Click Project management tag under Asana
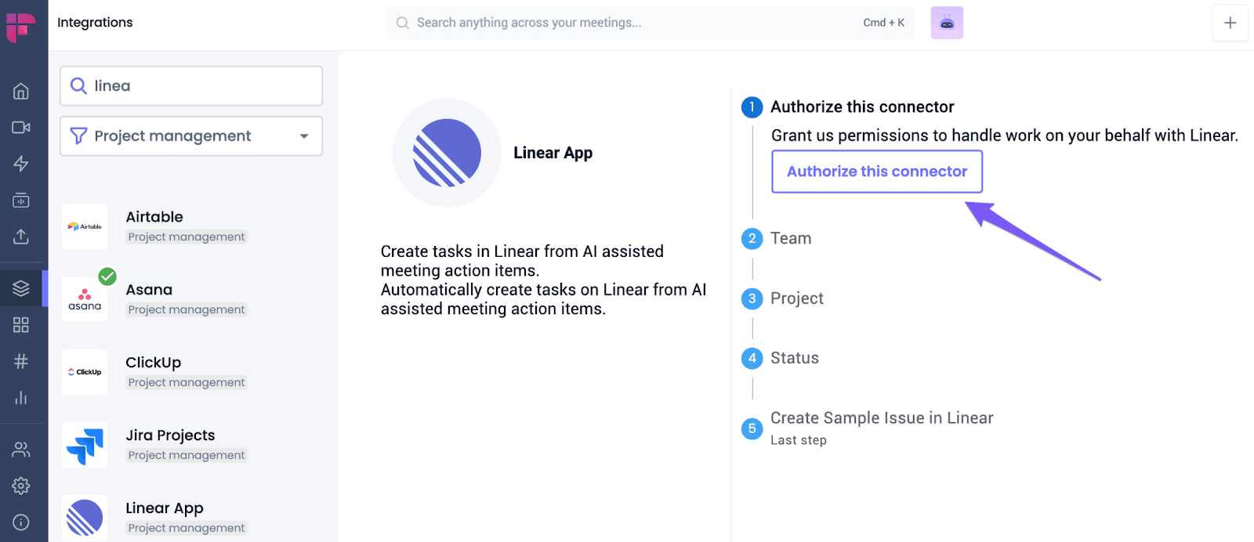Viewport: 1254px width, 542px height. [187, 309]
